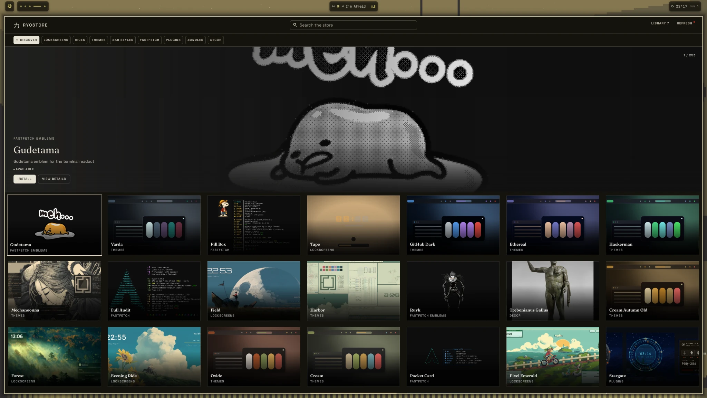Screen dimensions: 707x398
Task: Switch to the Lockscreens tab
Action: (x=56, y=40)
